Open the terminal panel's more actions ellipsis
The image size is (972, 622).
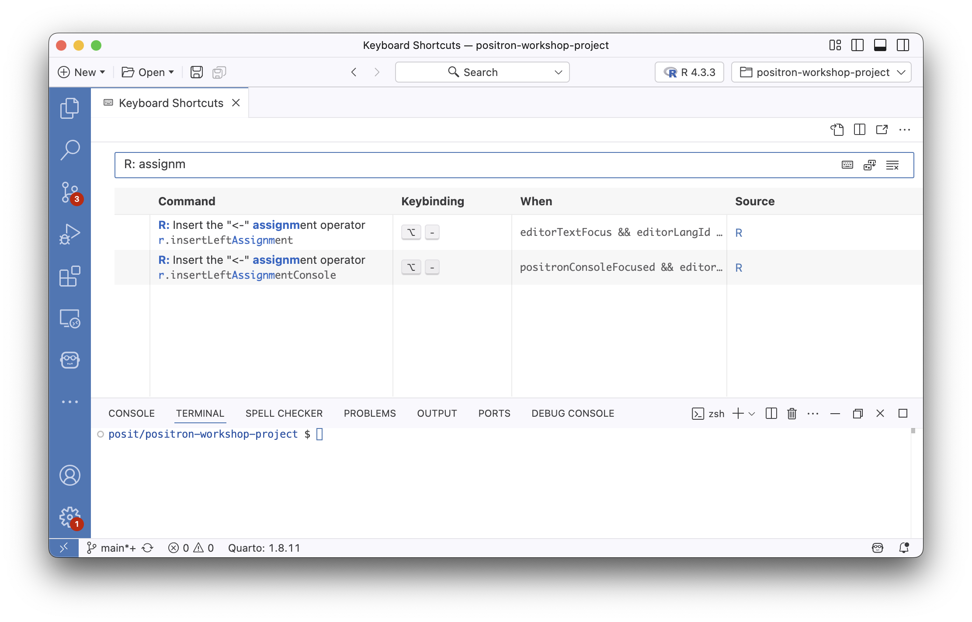pos(813,413)
